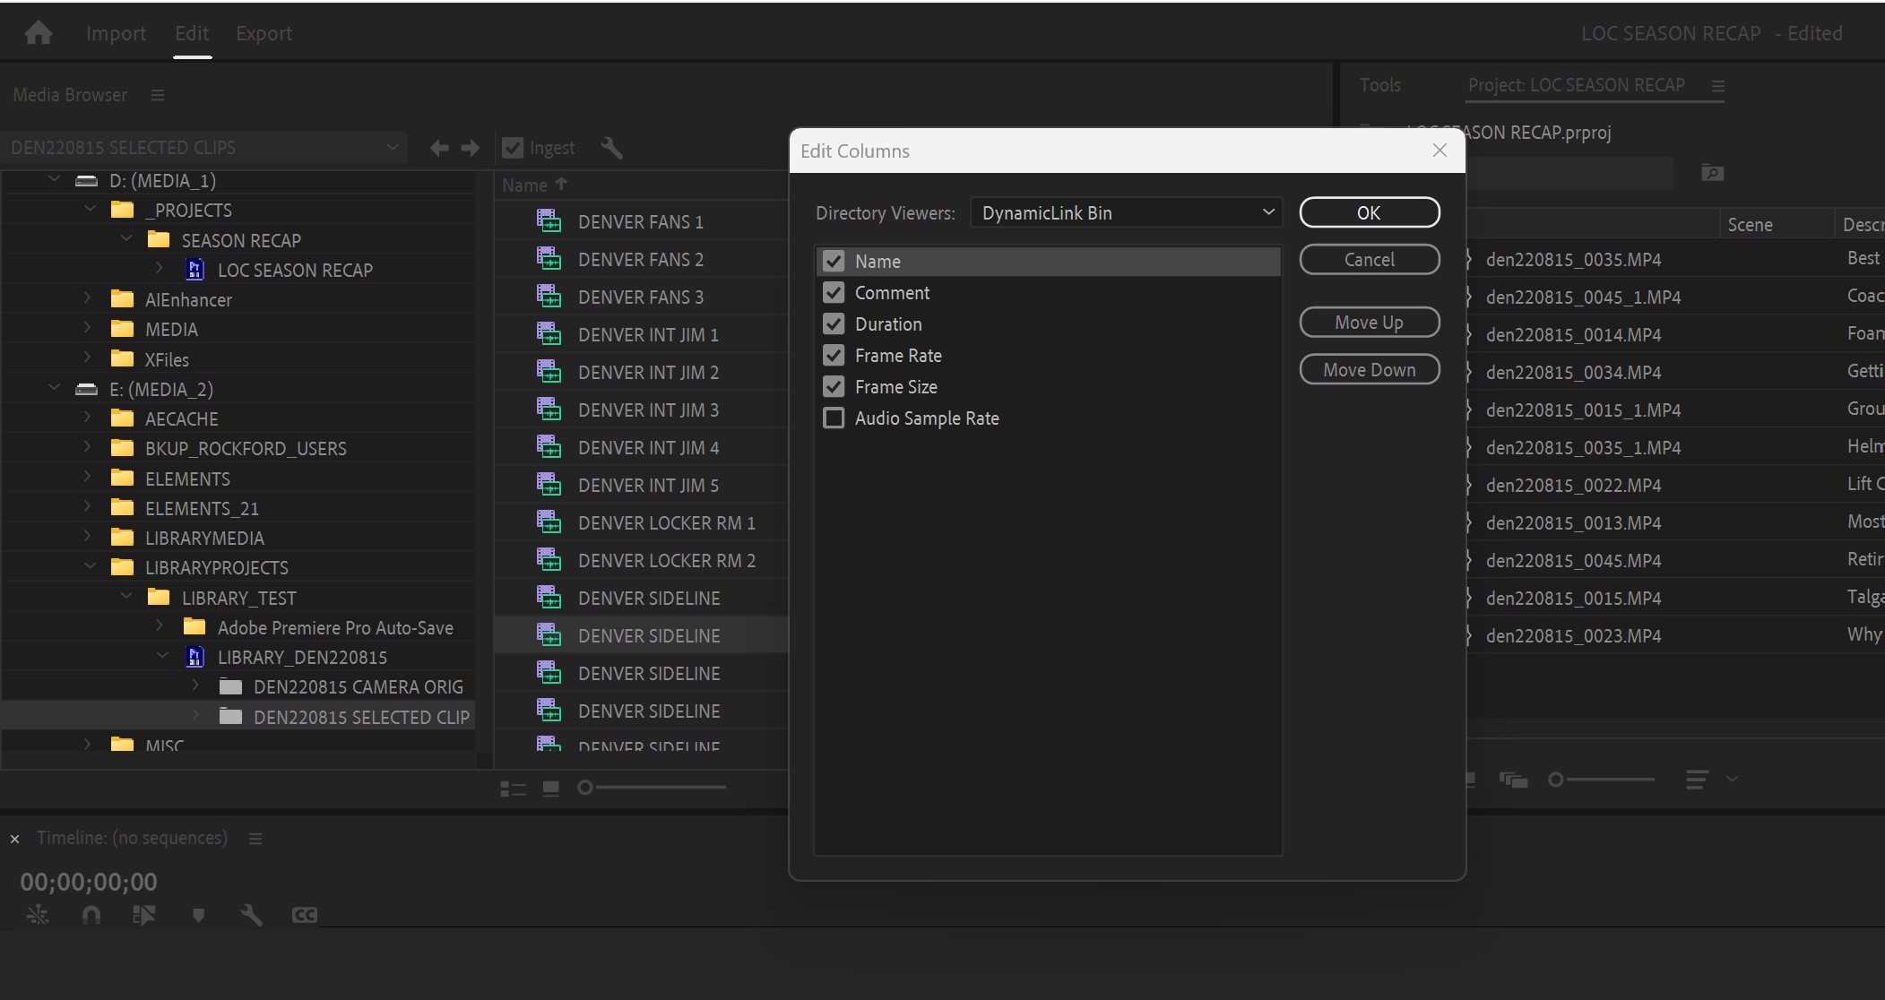Enable the Audio Sample Rate checkbox
The width and height of the screenshot is (1885, 1000).
834,418
